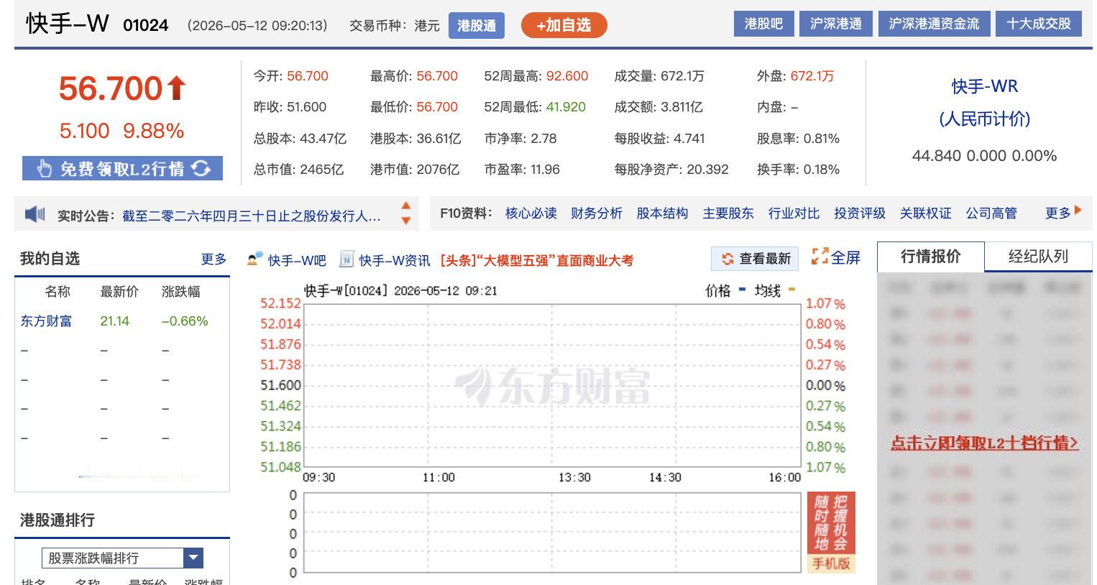The image size is (1097, 585).
Task: Open the 股票涨跌幅排行 dropdown
Action: click(122, 558)
